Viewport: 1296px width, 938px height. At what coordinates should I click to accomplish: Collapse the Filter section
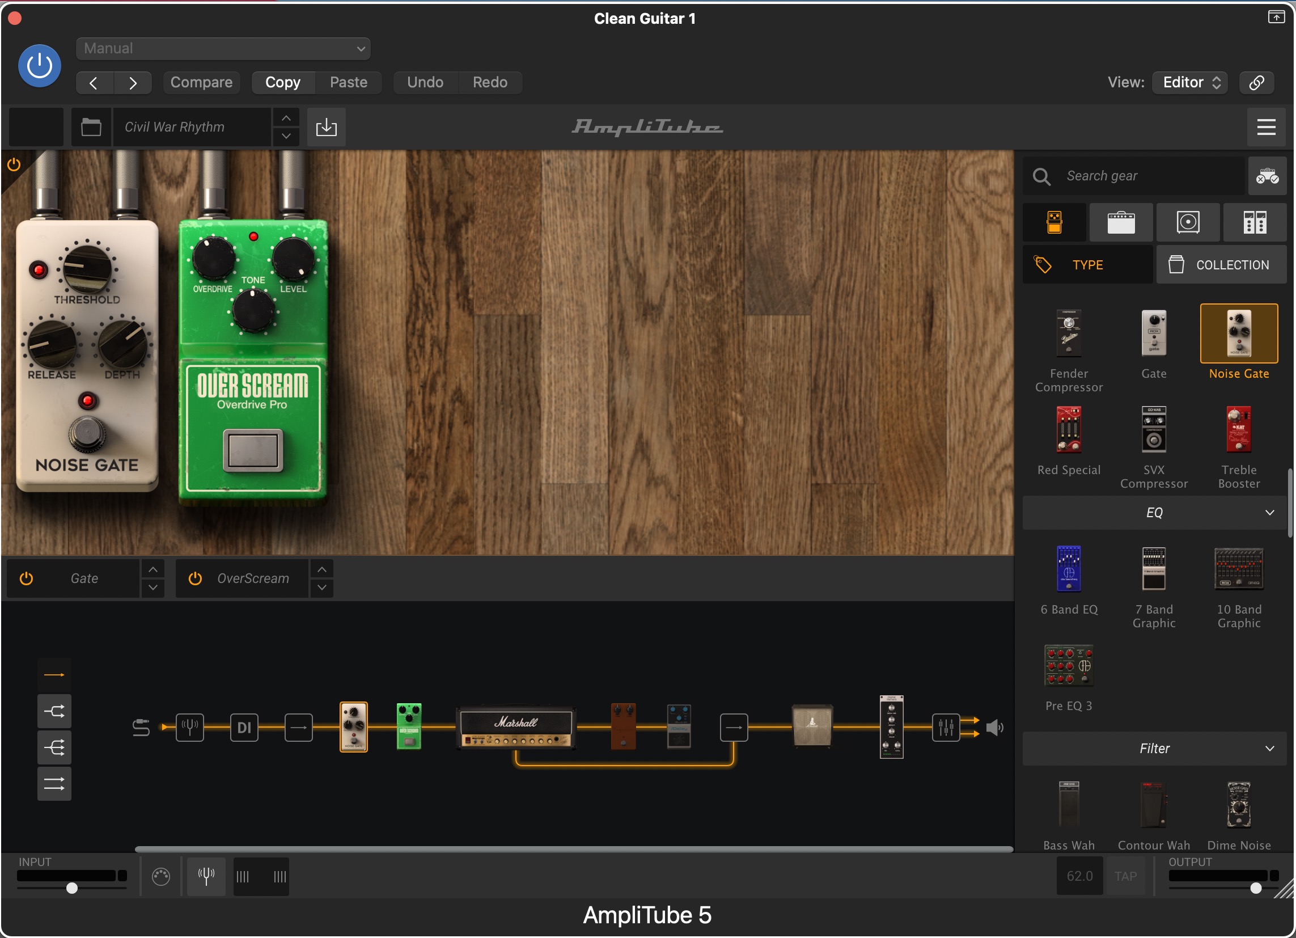pos(1154,749)
